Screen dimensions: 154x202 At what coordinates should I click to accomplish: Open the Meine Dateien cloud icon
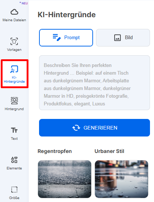coord(14,12)
